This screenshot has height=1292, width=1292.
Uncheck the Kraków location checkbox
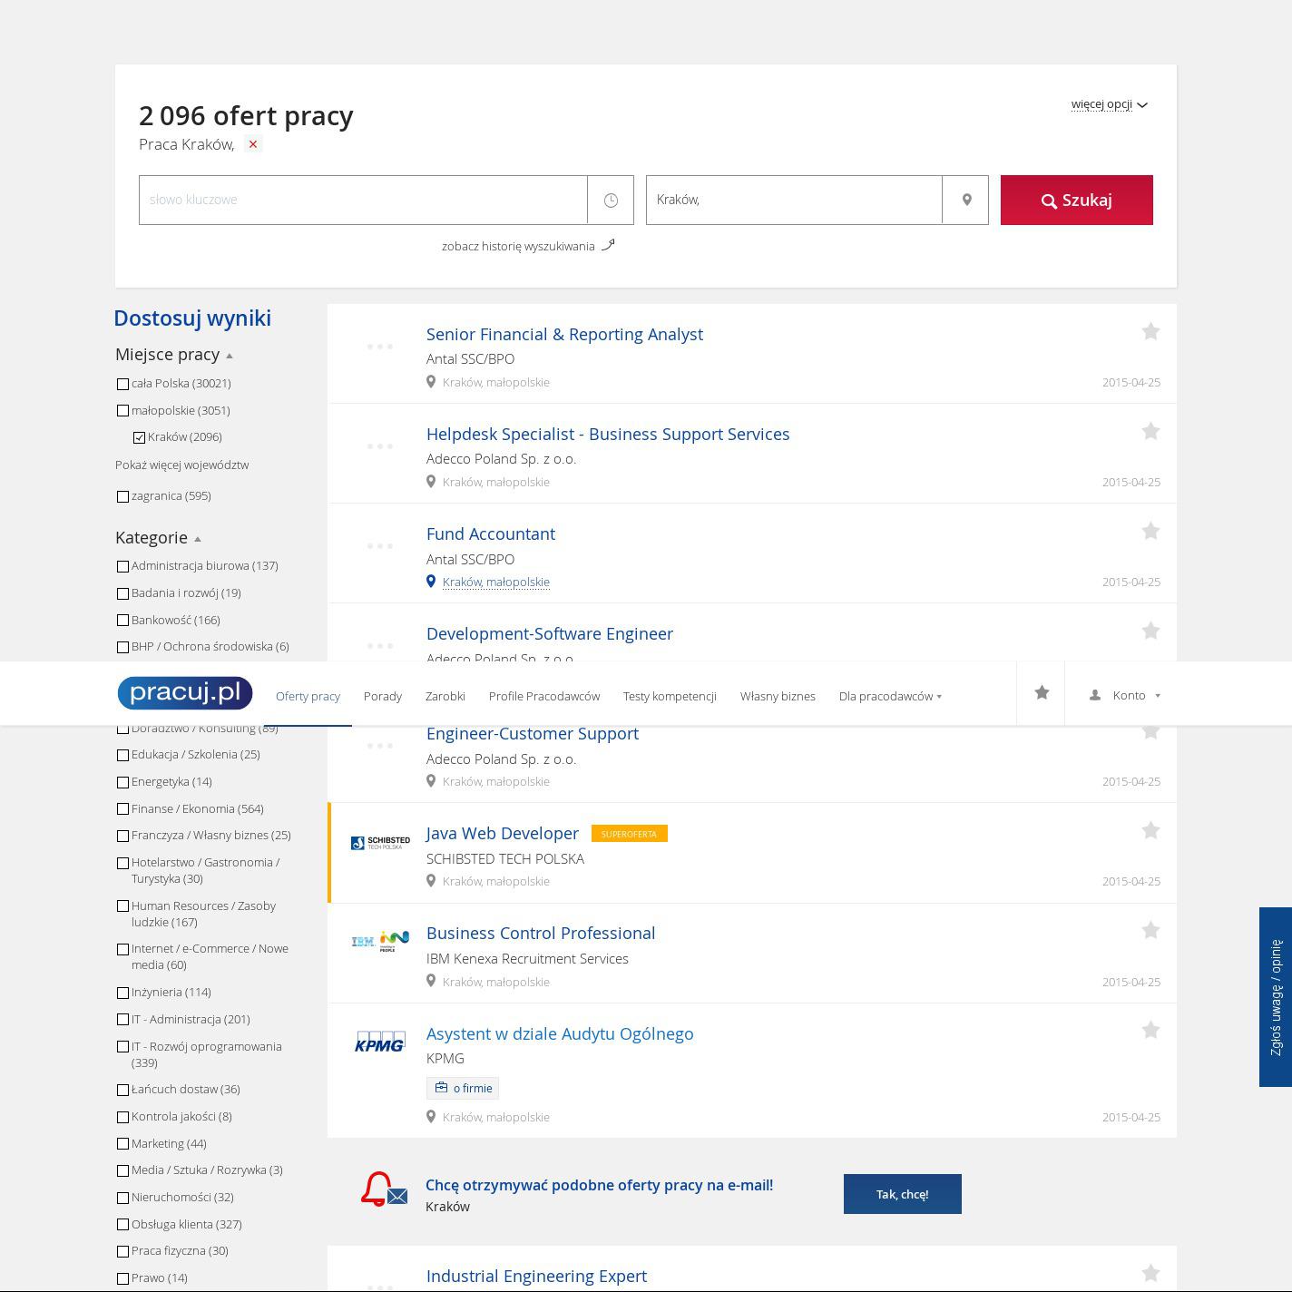pos(139,437)
